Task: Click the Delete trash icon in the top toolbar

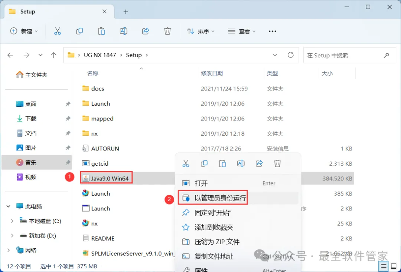Action: [x=167, y=31]
